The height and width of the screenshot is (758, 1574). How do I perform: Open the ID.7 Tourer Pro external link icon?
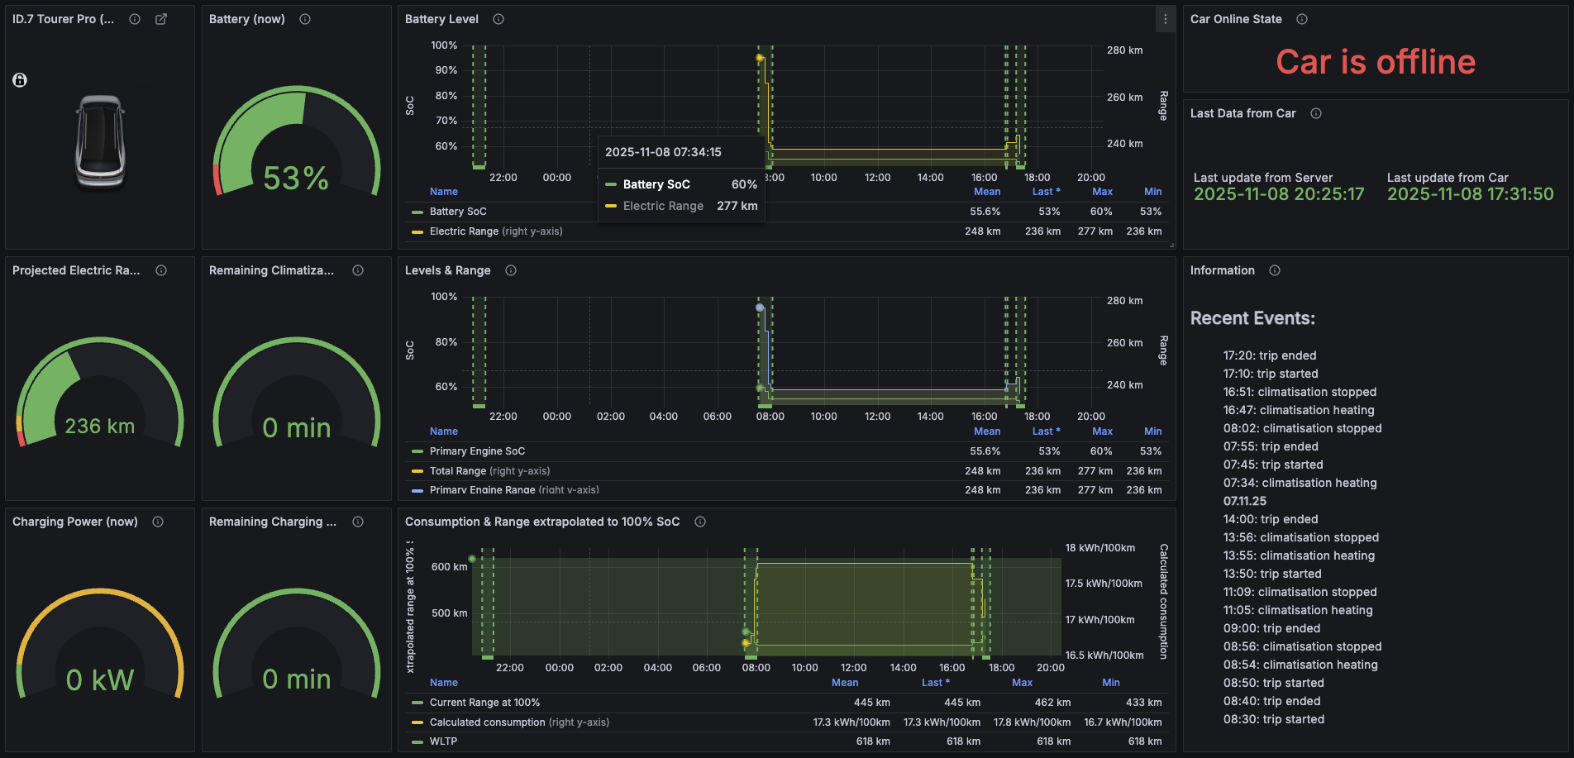tap(161, 19)
